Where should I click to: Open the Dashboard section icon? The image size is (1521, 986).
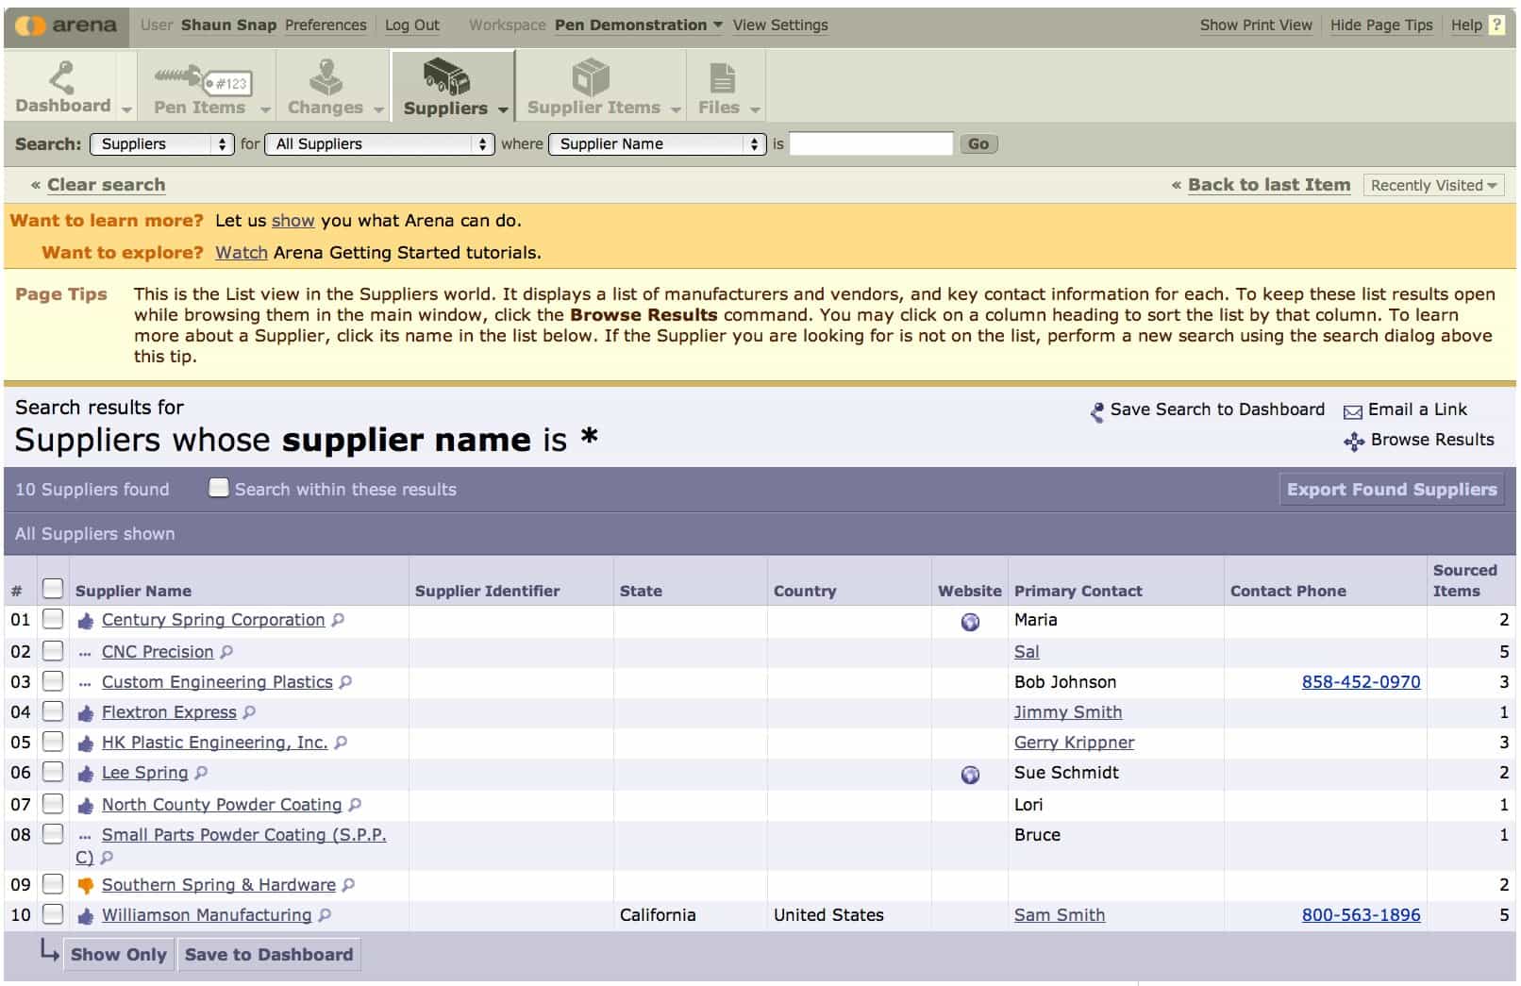[62, 75]
